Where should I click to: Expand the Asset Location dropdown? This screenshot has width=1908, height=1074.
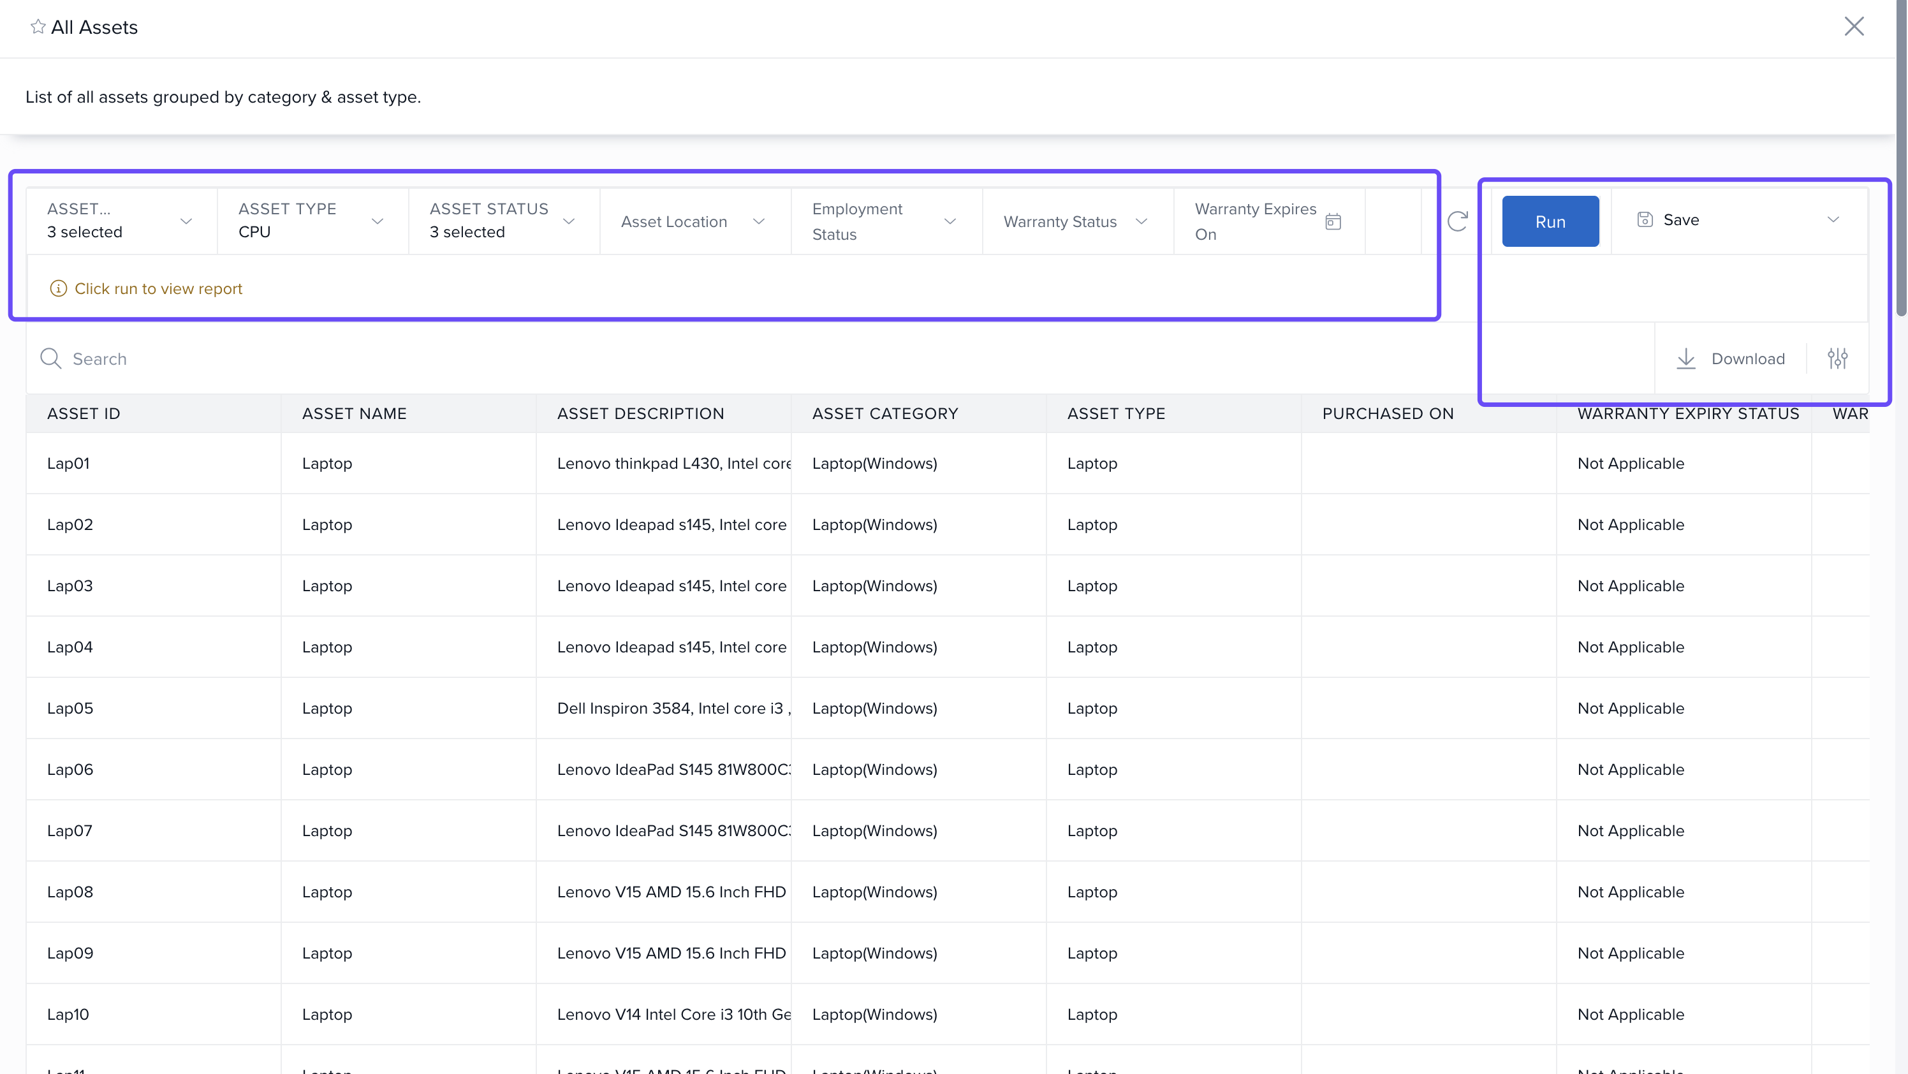[x=758, y=221]
